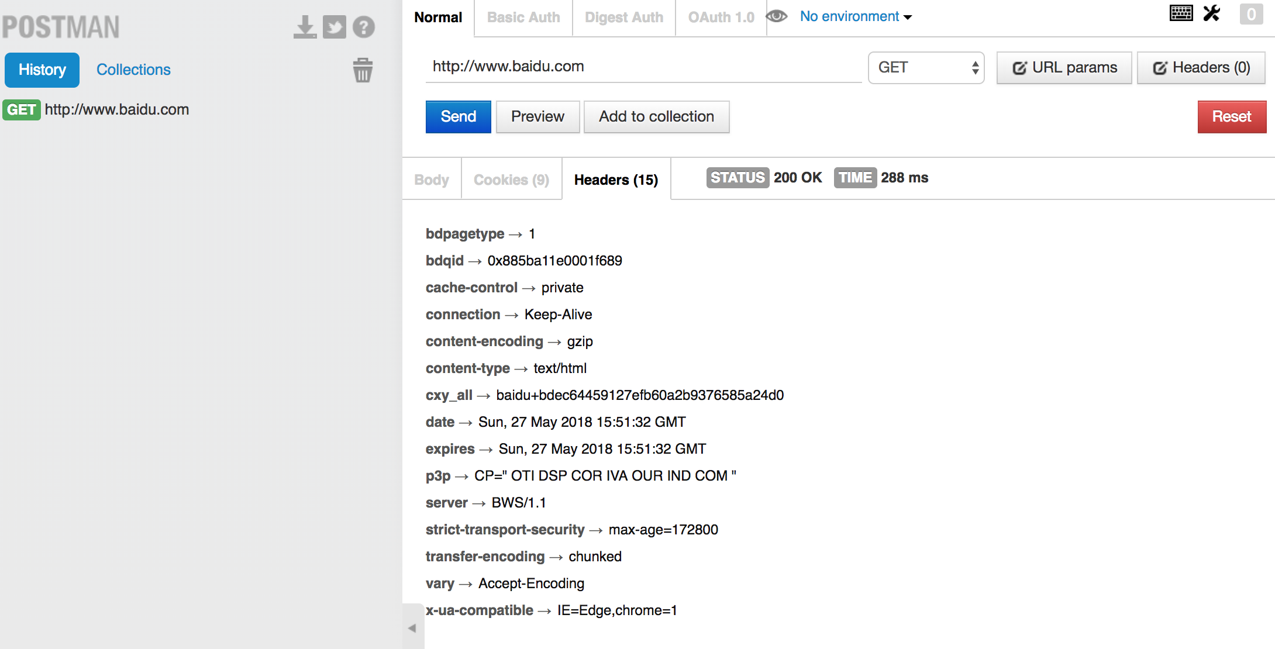This screenshot has height=649, width=1275.
Task: Open the Twitter icon link
Action: pos(335,27)
